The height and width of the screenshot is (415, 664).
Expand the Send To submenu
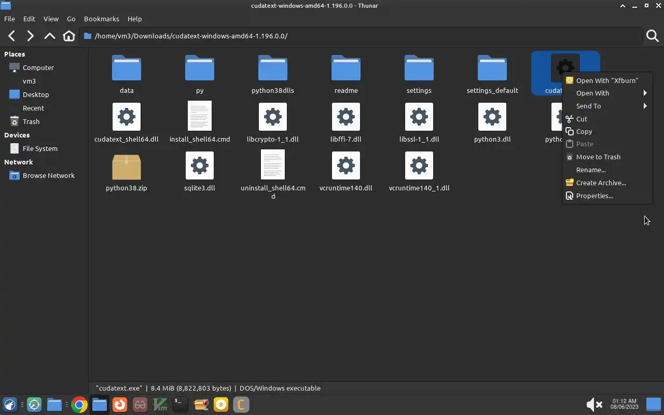pos(607,106)
